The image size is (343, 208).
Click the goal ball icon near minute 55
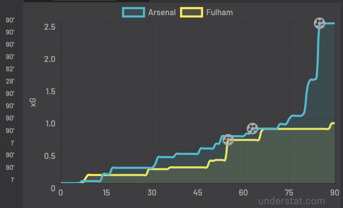(x=228, y=140)
